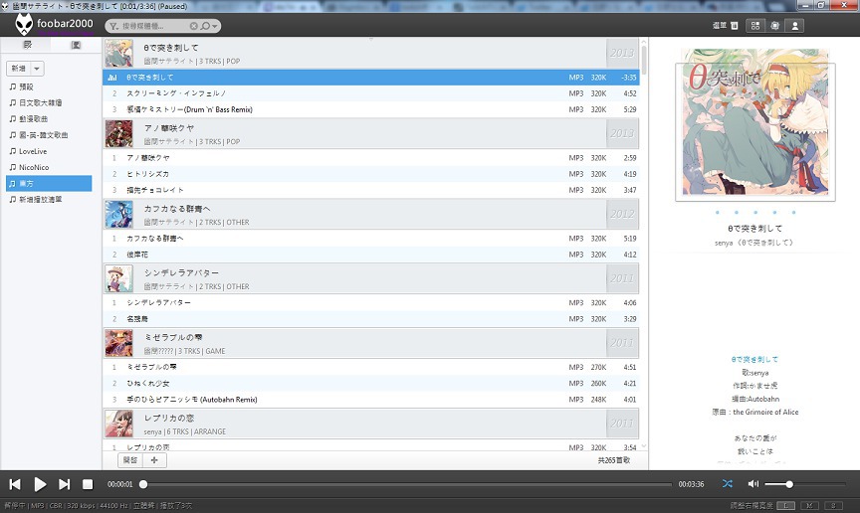Click 共265首歌 song count text
The width and height of the screenshot is (860, 513).
[614, 460]
